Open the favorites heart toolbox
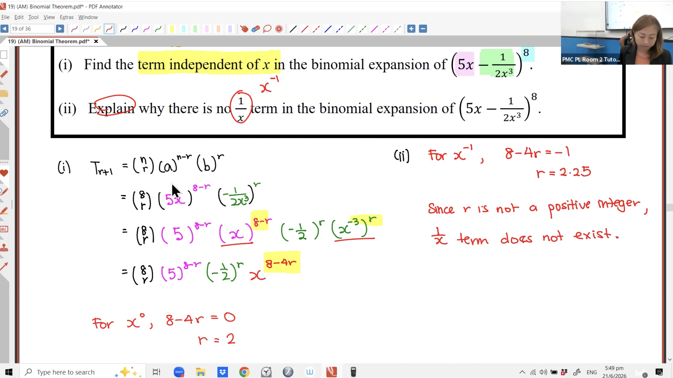 tap(4, 173)
